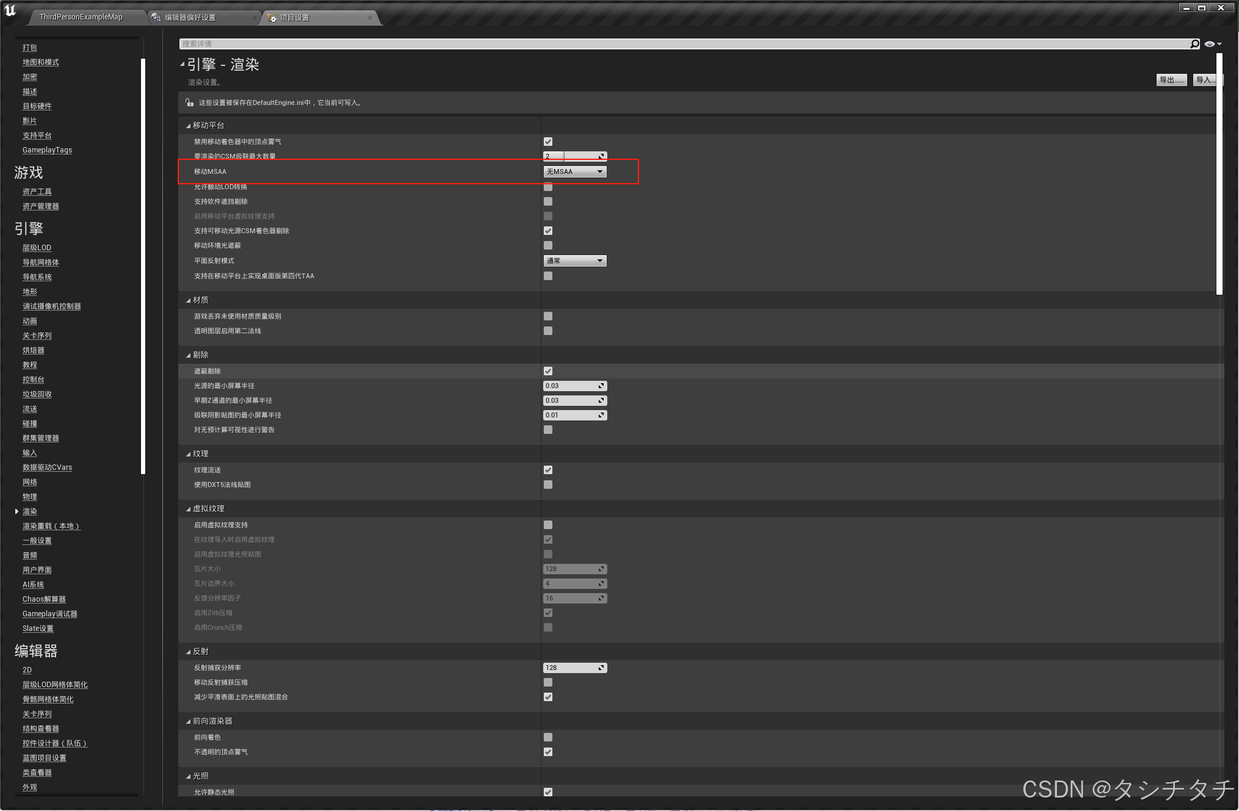Click inside the 搜索详情 search field
Screen dimensions: 1239x811
(427, 43)
